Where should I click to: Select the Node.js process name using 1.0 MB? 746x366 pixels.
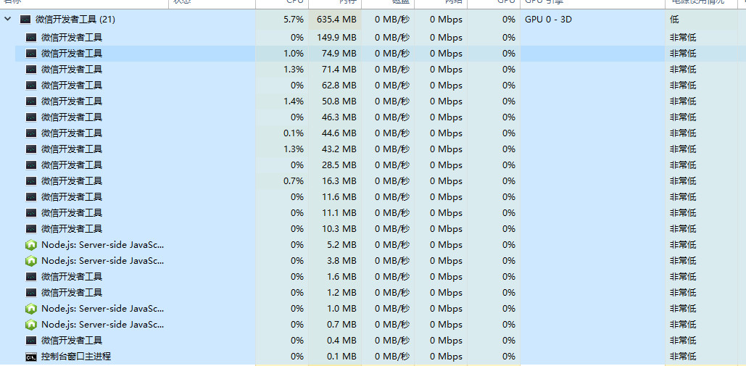pos(102,309)
